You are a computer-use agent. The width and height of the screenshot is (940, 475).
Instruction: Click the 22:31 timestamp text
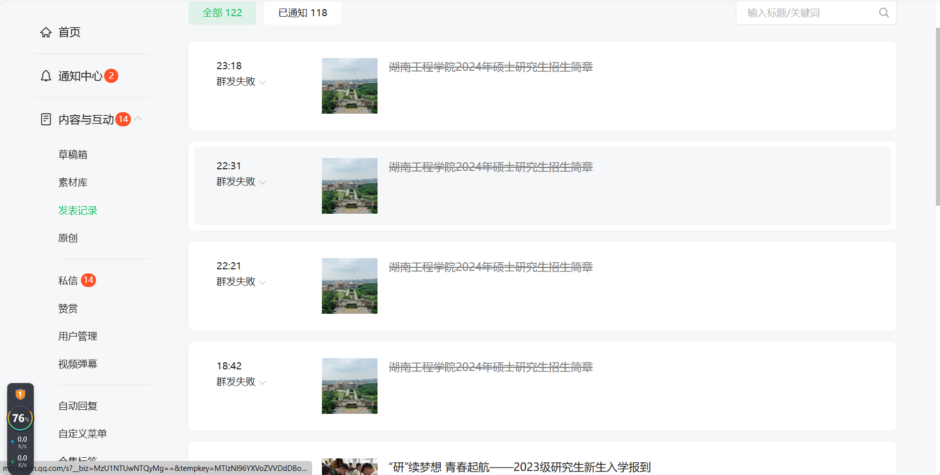(x=229, y=166)
